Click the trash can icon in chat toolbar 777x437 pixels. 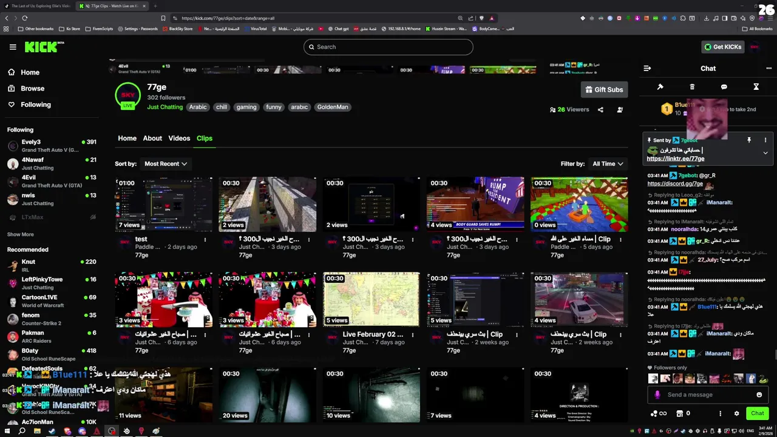pos(692,87)
